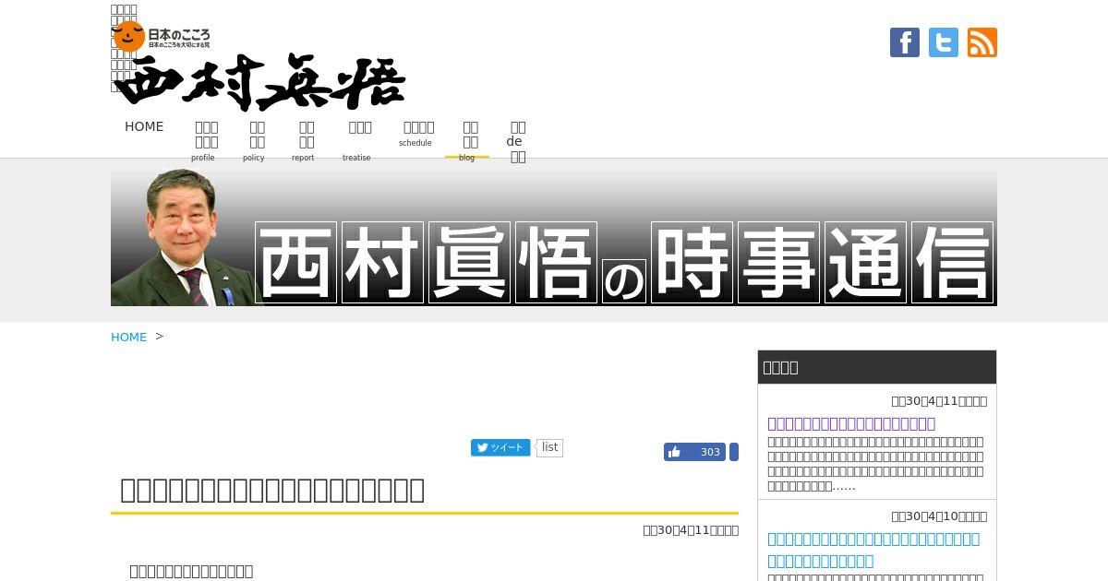Open the menu item containing 'de'
The height and width of the screenshot is (581, 1108).
(518, 141)
